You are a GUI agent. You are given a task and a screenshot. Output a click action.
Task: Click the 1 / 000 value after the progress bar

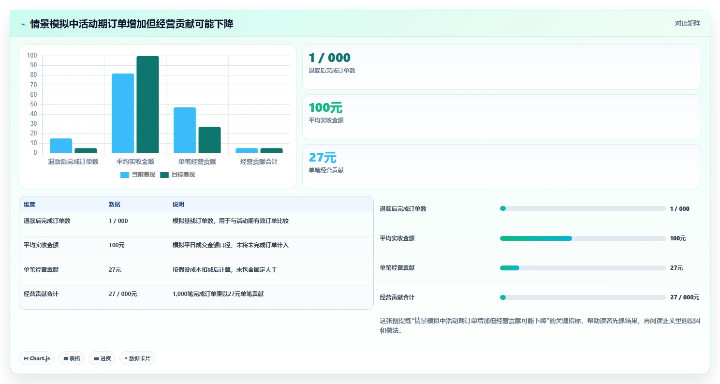680,209
